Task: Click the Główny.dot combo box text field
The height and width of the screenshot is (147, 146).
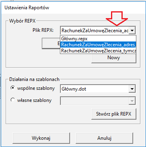Action: [x=95, y=89]
